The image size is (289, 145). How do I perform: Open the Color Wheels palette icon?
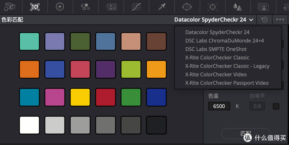pos(60,7)
